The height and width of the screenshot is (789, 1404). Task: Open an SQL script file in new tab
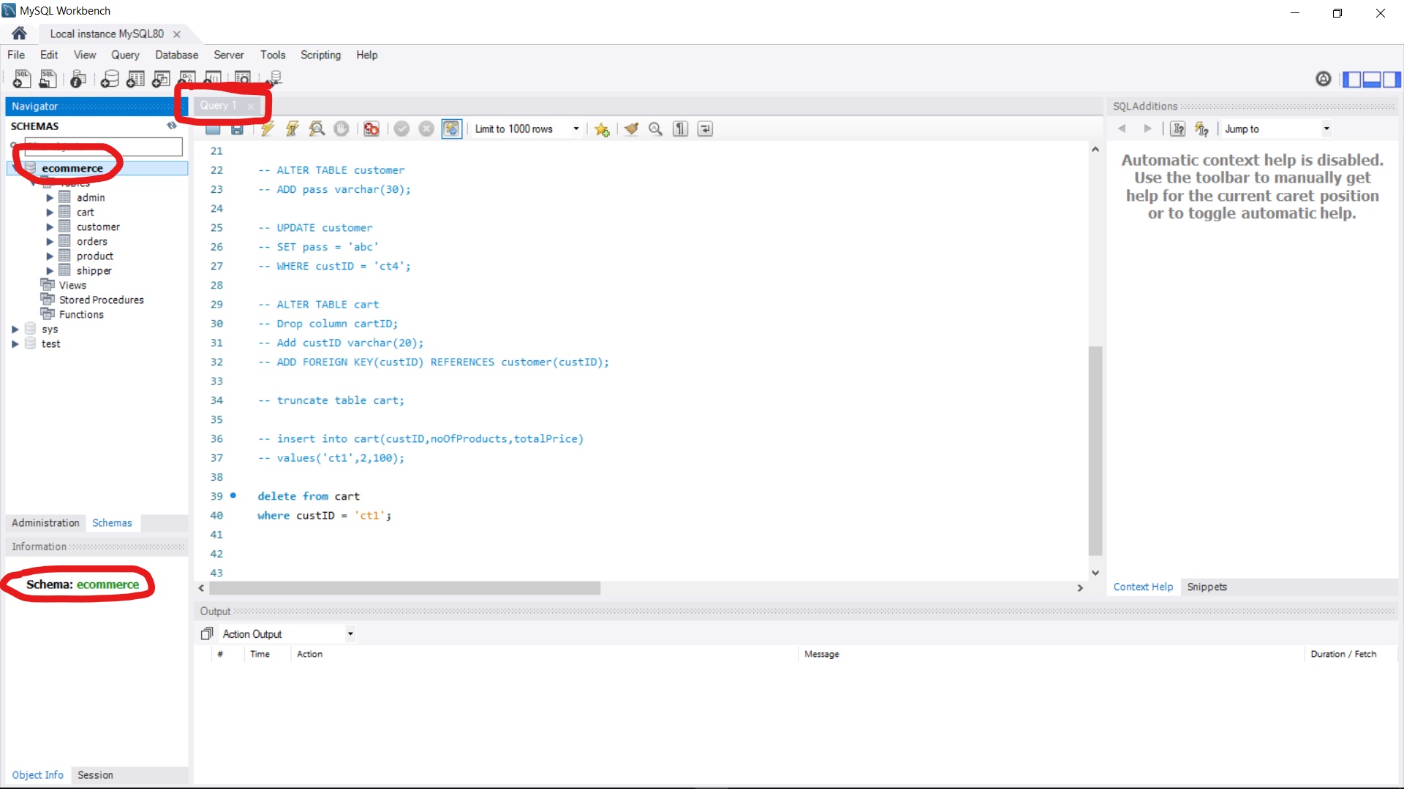pos(48,79)
